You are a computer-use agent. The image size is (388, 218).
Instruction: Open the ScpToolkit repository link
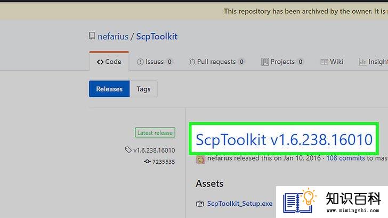pyautogui.click(x=157, y=37)
